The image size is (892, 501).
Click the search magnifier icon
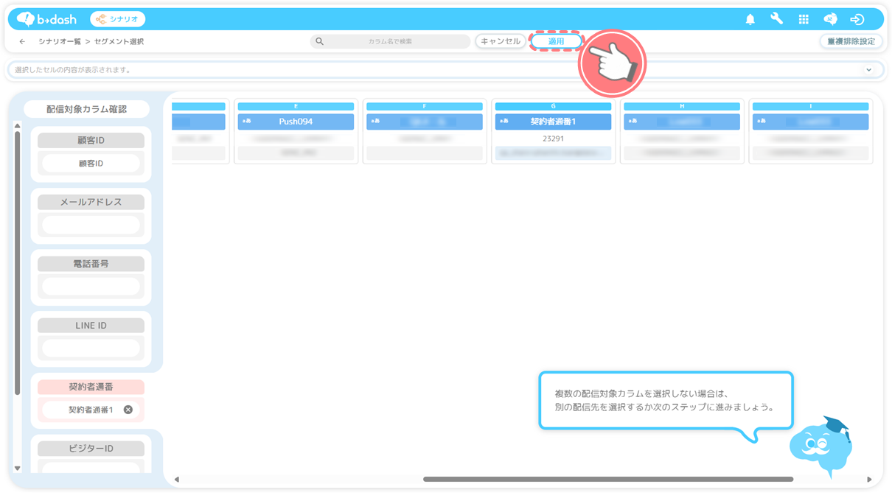(319, 42)
